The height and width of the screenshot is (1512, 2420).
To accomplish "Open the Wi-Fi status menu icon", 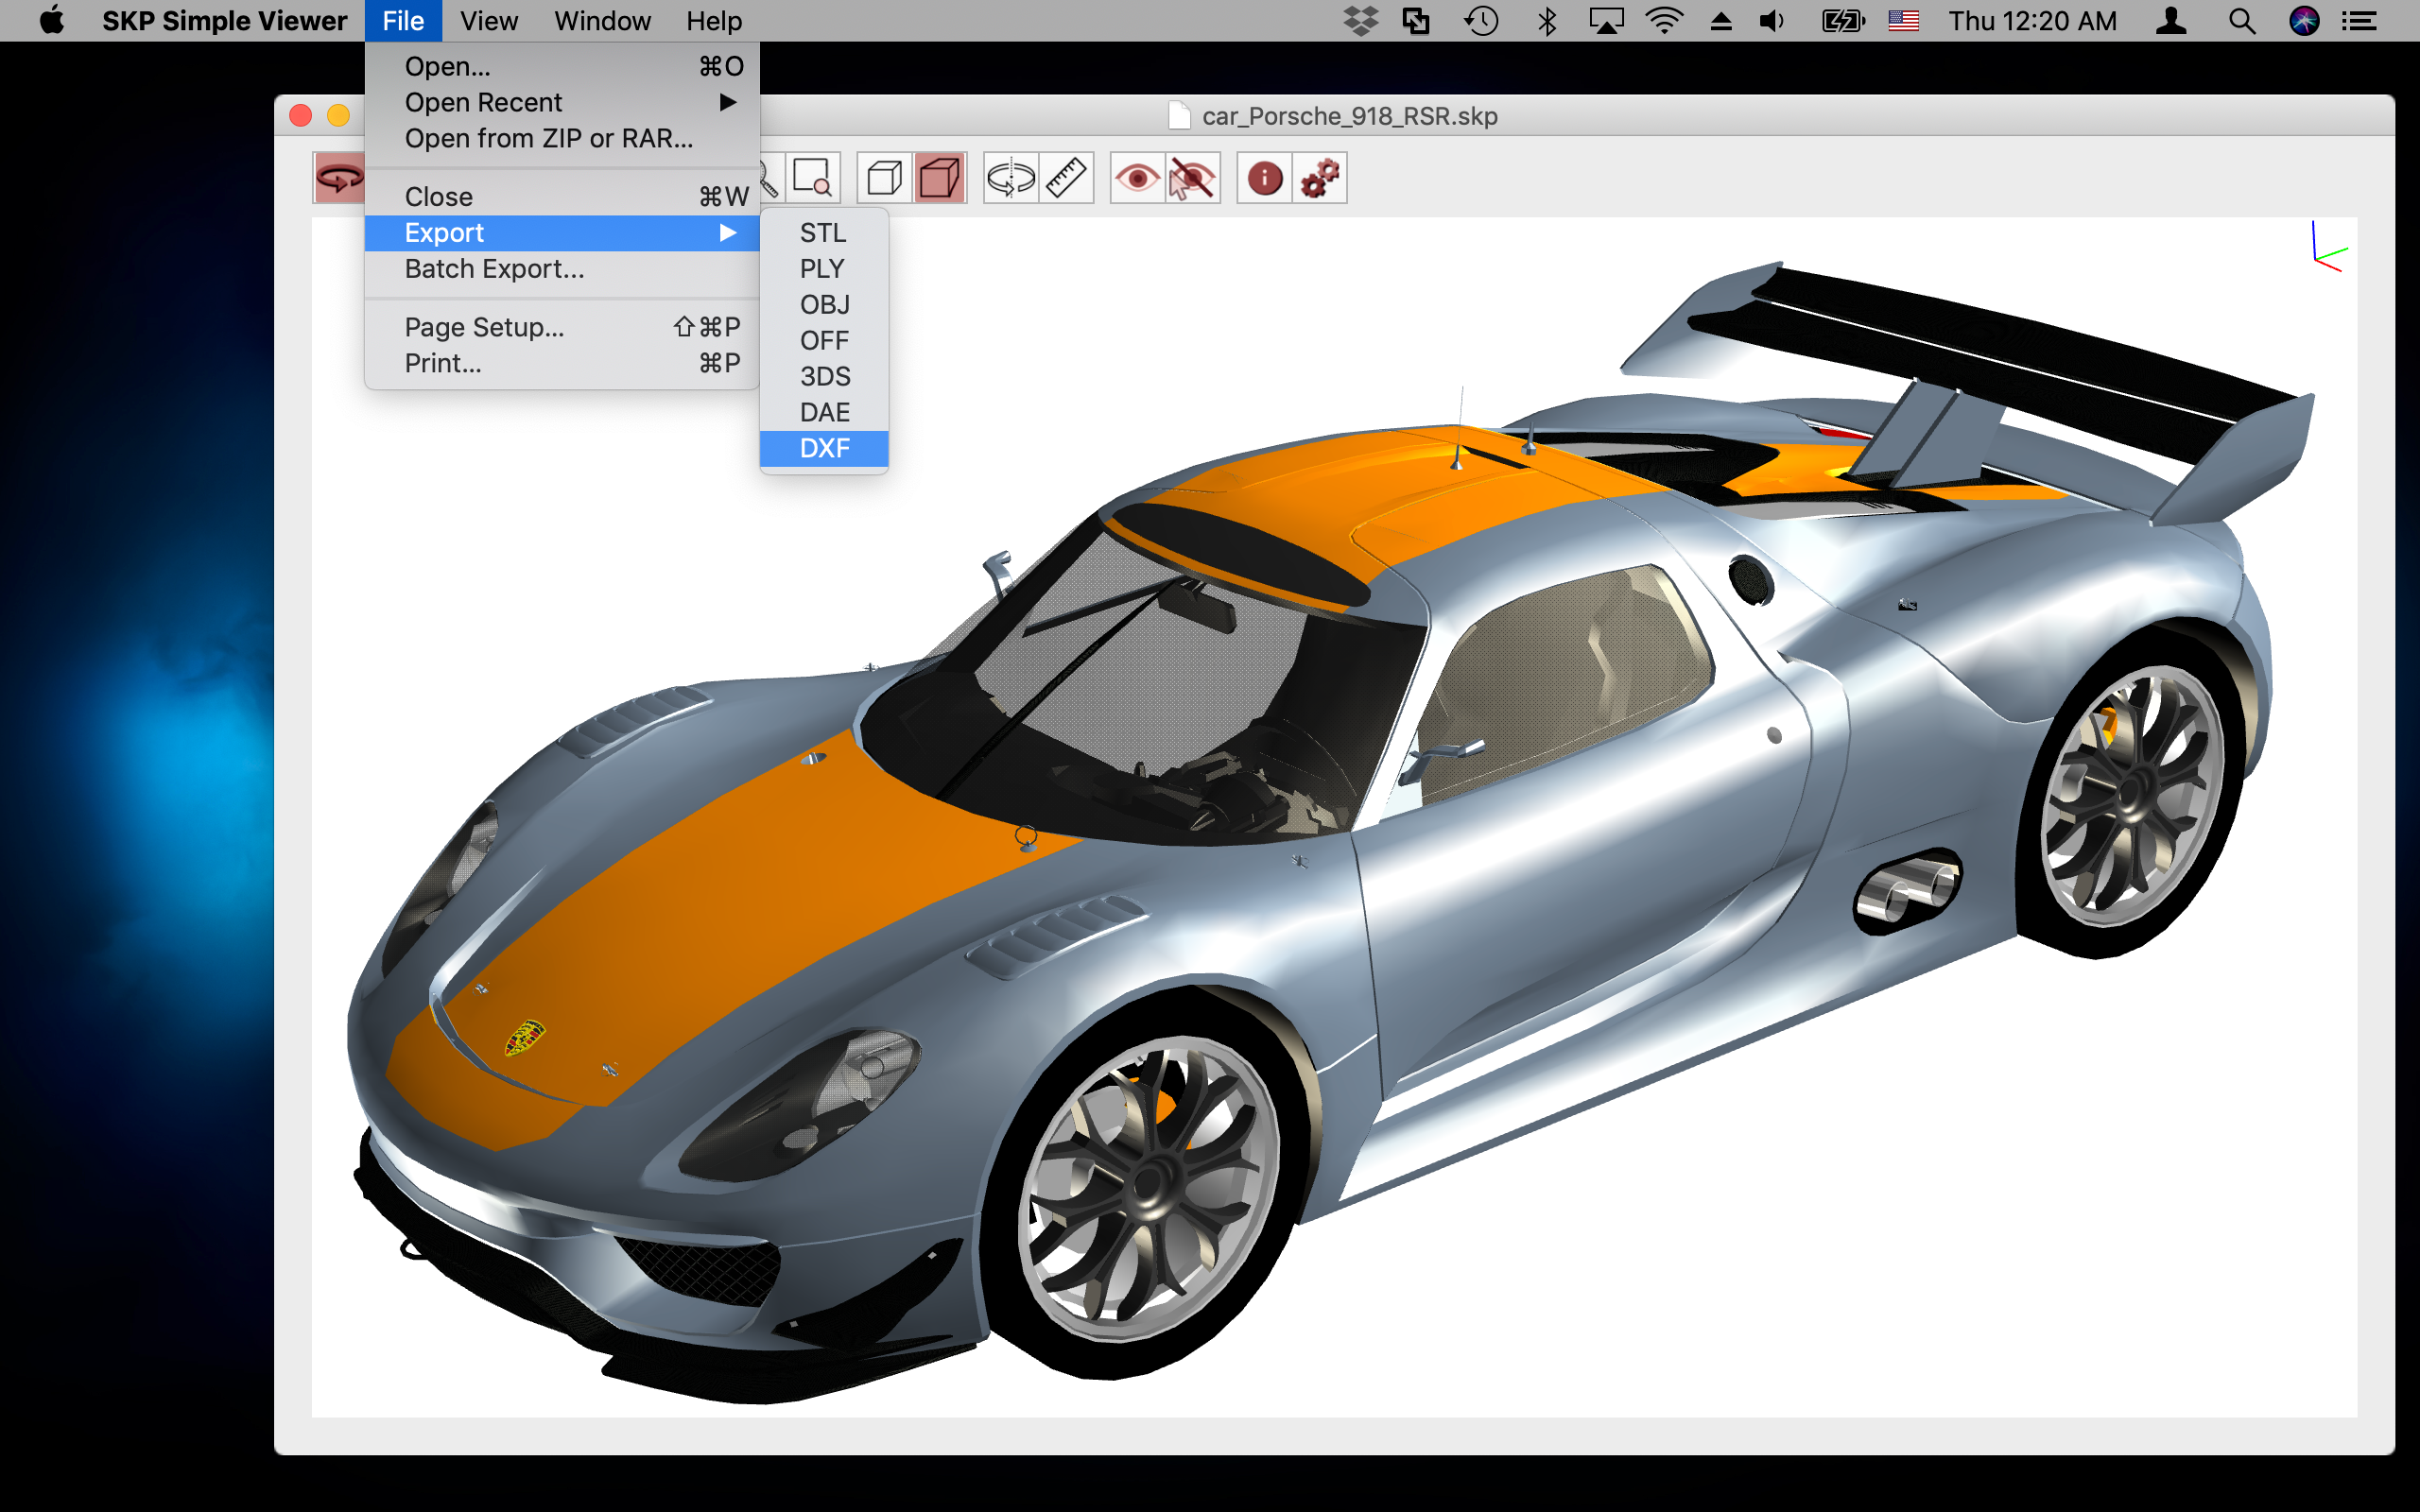I will (1664, 21).
